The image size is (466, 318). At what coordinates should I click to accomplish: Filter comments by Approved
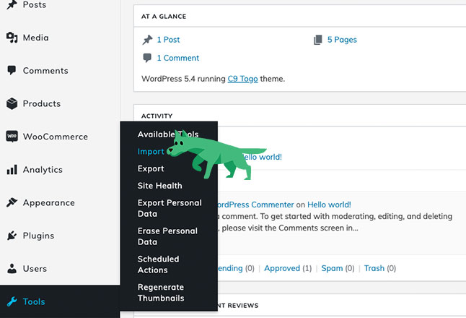282,268
